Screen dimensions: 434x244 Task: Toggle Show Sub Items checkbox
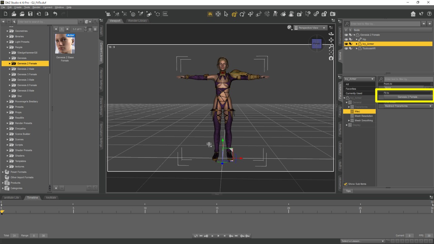346,184
